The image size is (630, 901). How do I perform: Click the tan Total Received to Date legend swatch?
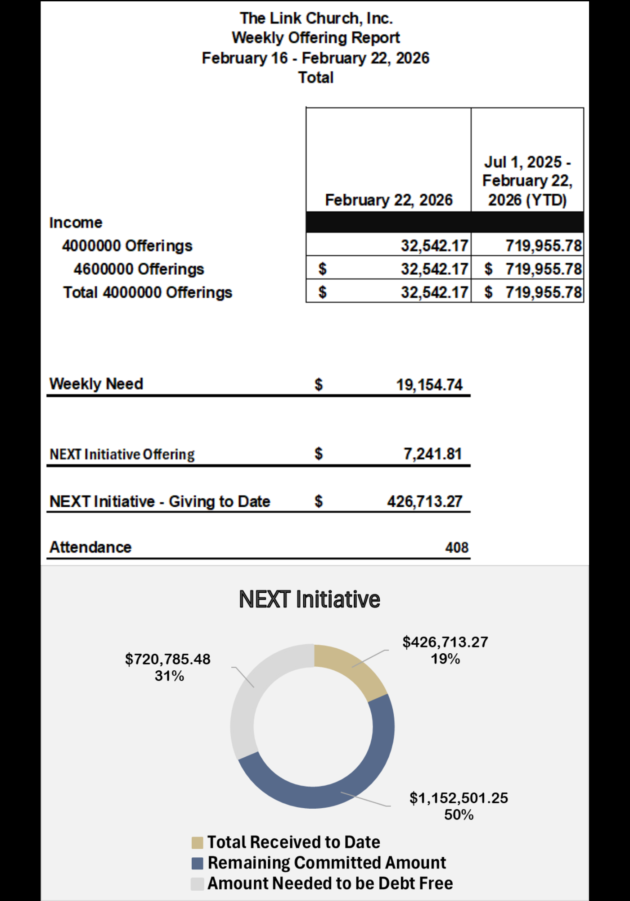(x=197, y=842)
